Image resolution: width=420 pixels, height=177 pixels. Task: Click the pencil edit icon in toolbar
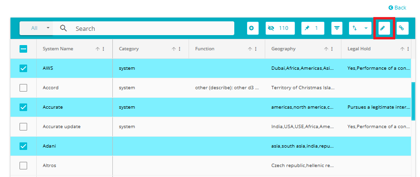coord(384,28)
